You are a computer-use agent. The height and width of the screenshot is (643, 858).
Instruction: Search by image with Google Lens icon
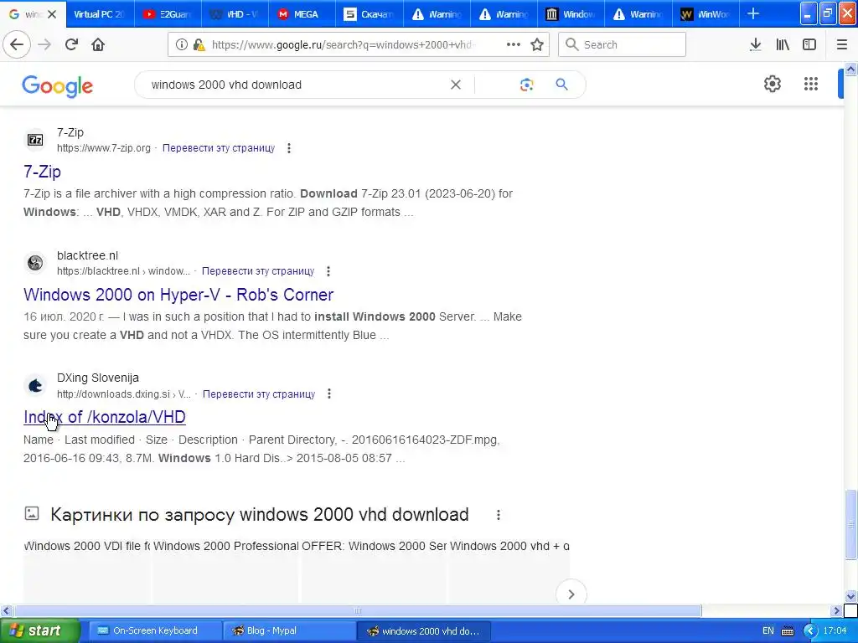(526, 85)
